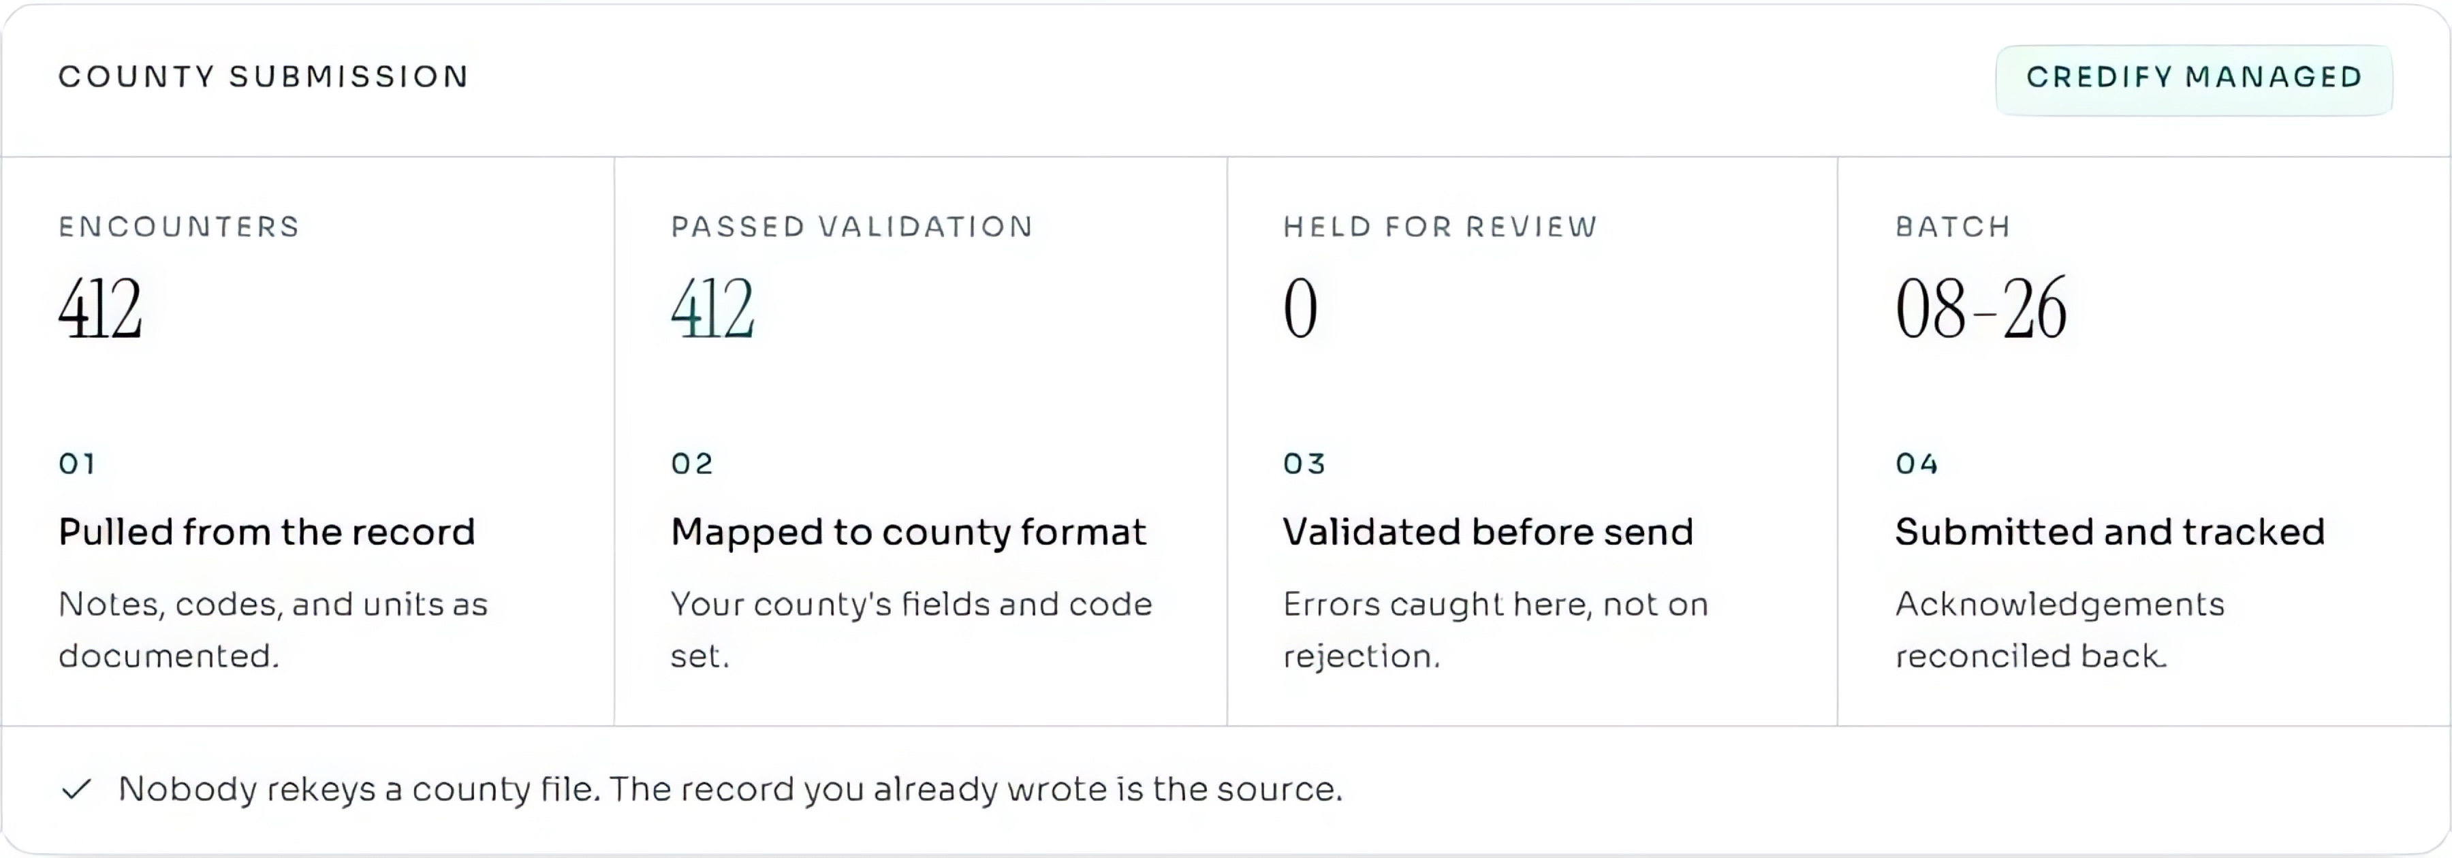The width and height of the screenshot is (2452, 858).
Task: Open the Mapped to county format step
Action: point(908,533)
